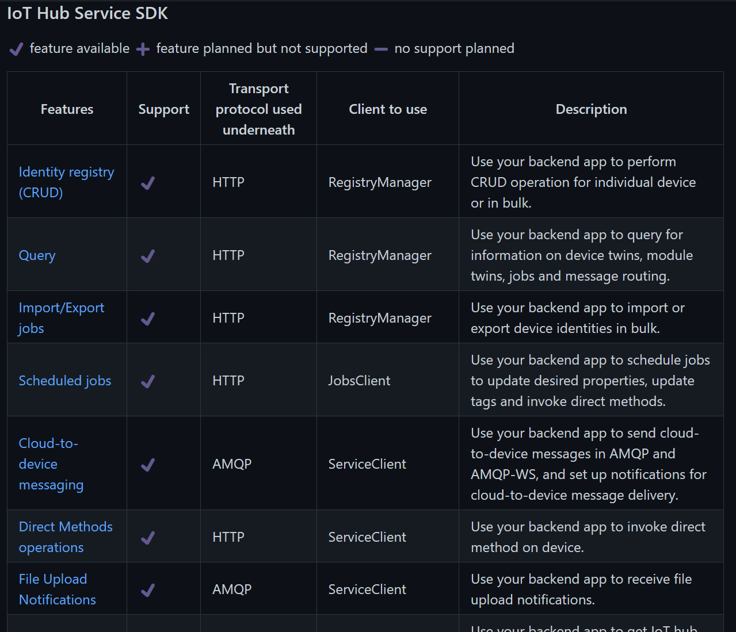Image resolution: width=736 pixels, height=632 pixels.
Task: Click checkmark in Import/Export jobs row
Action: [148, 319]
